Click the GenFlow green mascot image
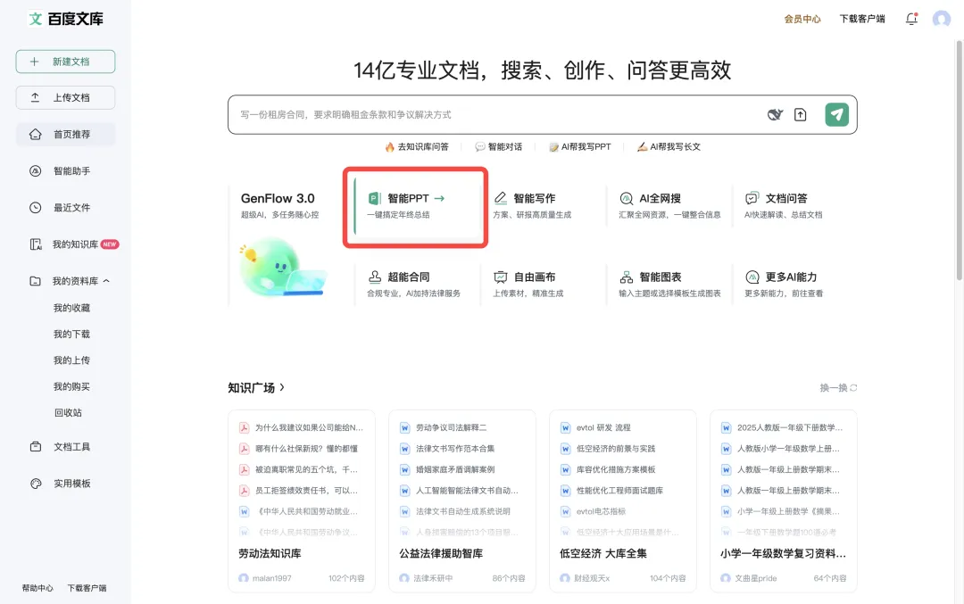This screenshot has height=604, width=964. point(281,268)
